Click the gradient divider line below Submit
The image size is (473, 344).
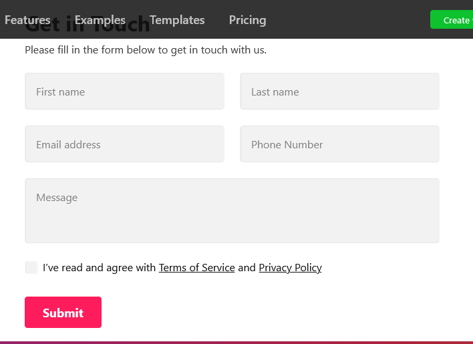pyautogui.click(x=236, y=342)
